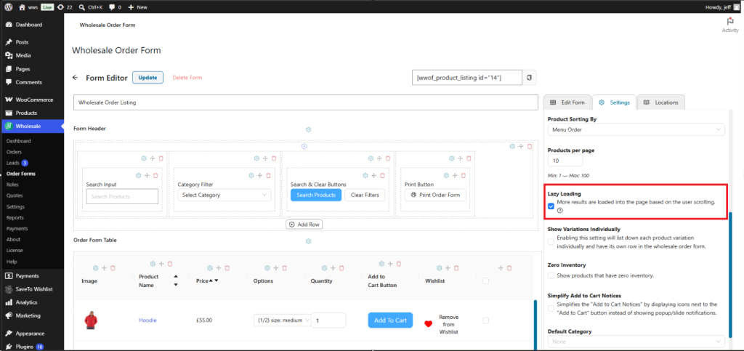The image size is (744, 351).
Task: Copy the wwof_product_listing shortcode
Action: click(530, 77)
